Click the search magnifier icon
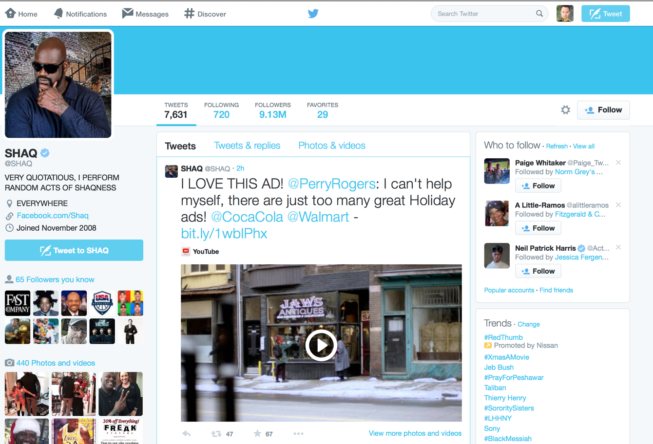The image size is (653, 444). (x=539, y=14)
